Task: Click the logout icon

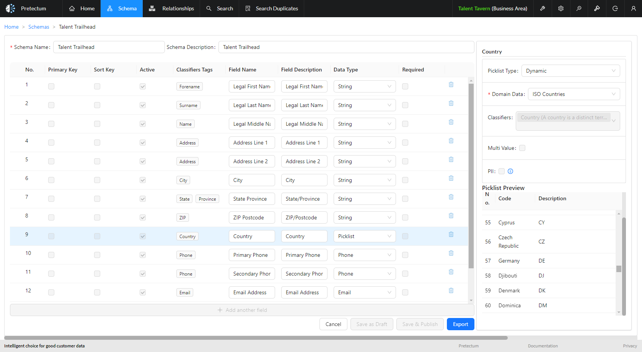Action: (615, 8)
